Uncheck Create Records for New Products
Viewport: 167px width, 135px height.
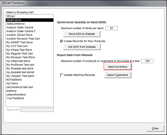click(x=61, y=41)
